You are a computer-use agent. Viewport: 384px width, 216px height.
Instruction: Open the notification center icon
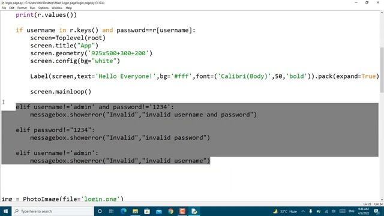pyautogui.click(x=377, y=211)
